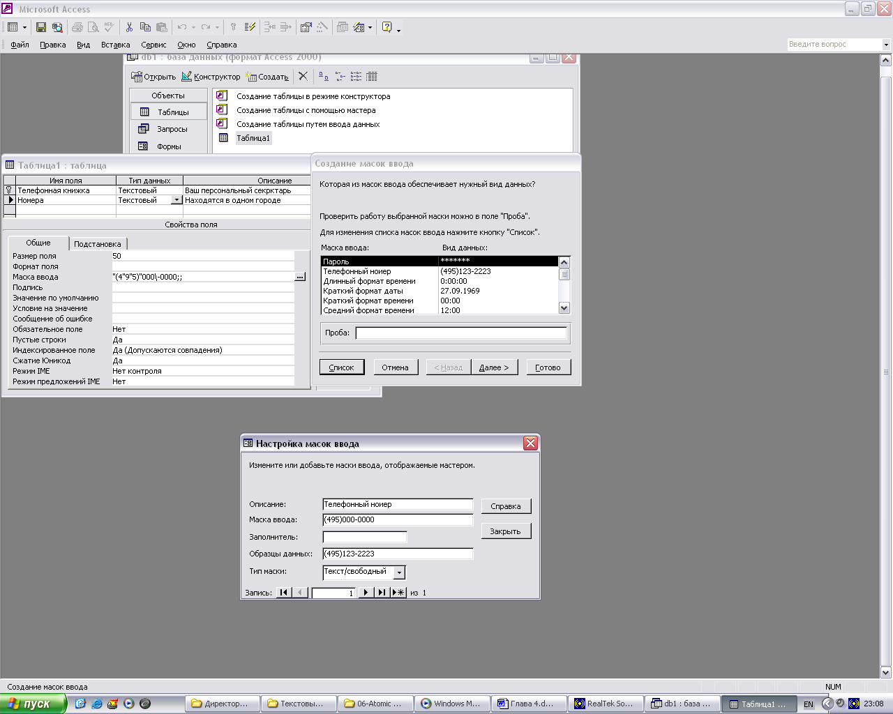The height and width of the screenshot is (714, 893).
Task: Open the Правка menu
Action: pyautogui.click(x=53, y=45)
